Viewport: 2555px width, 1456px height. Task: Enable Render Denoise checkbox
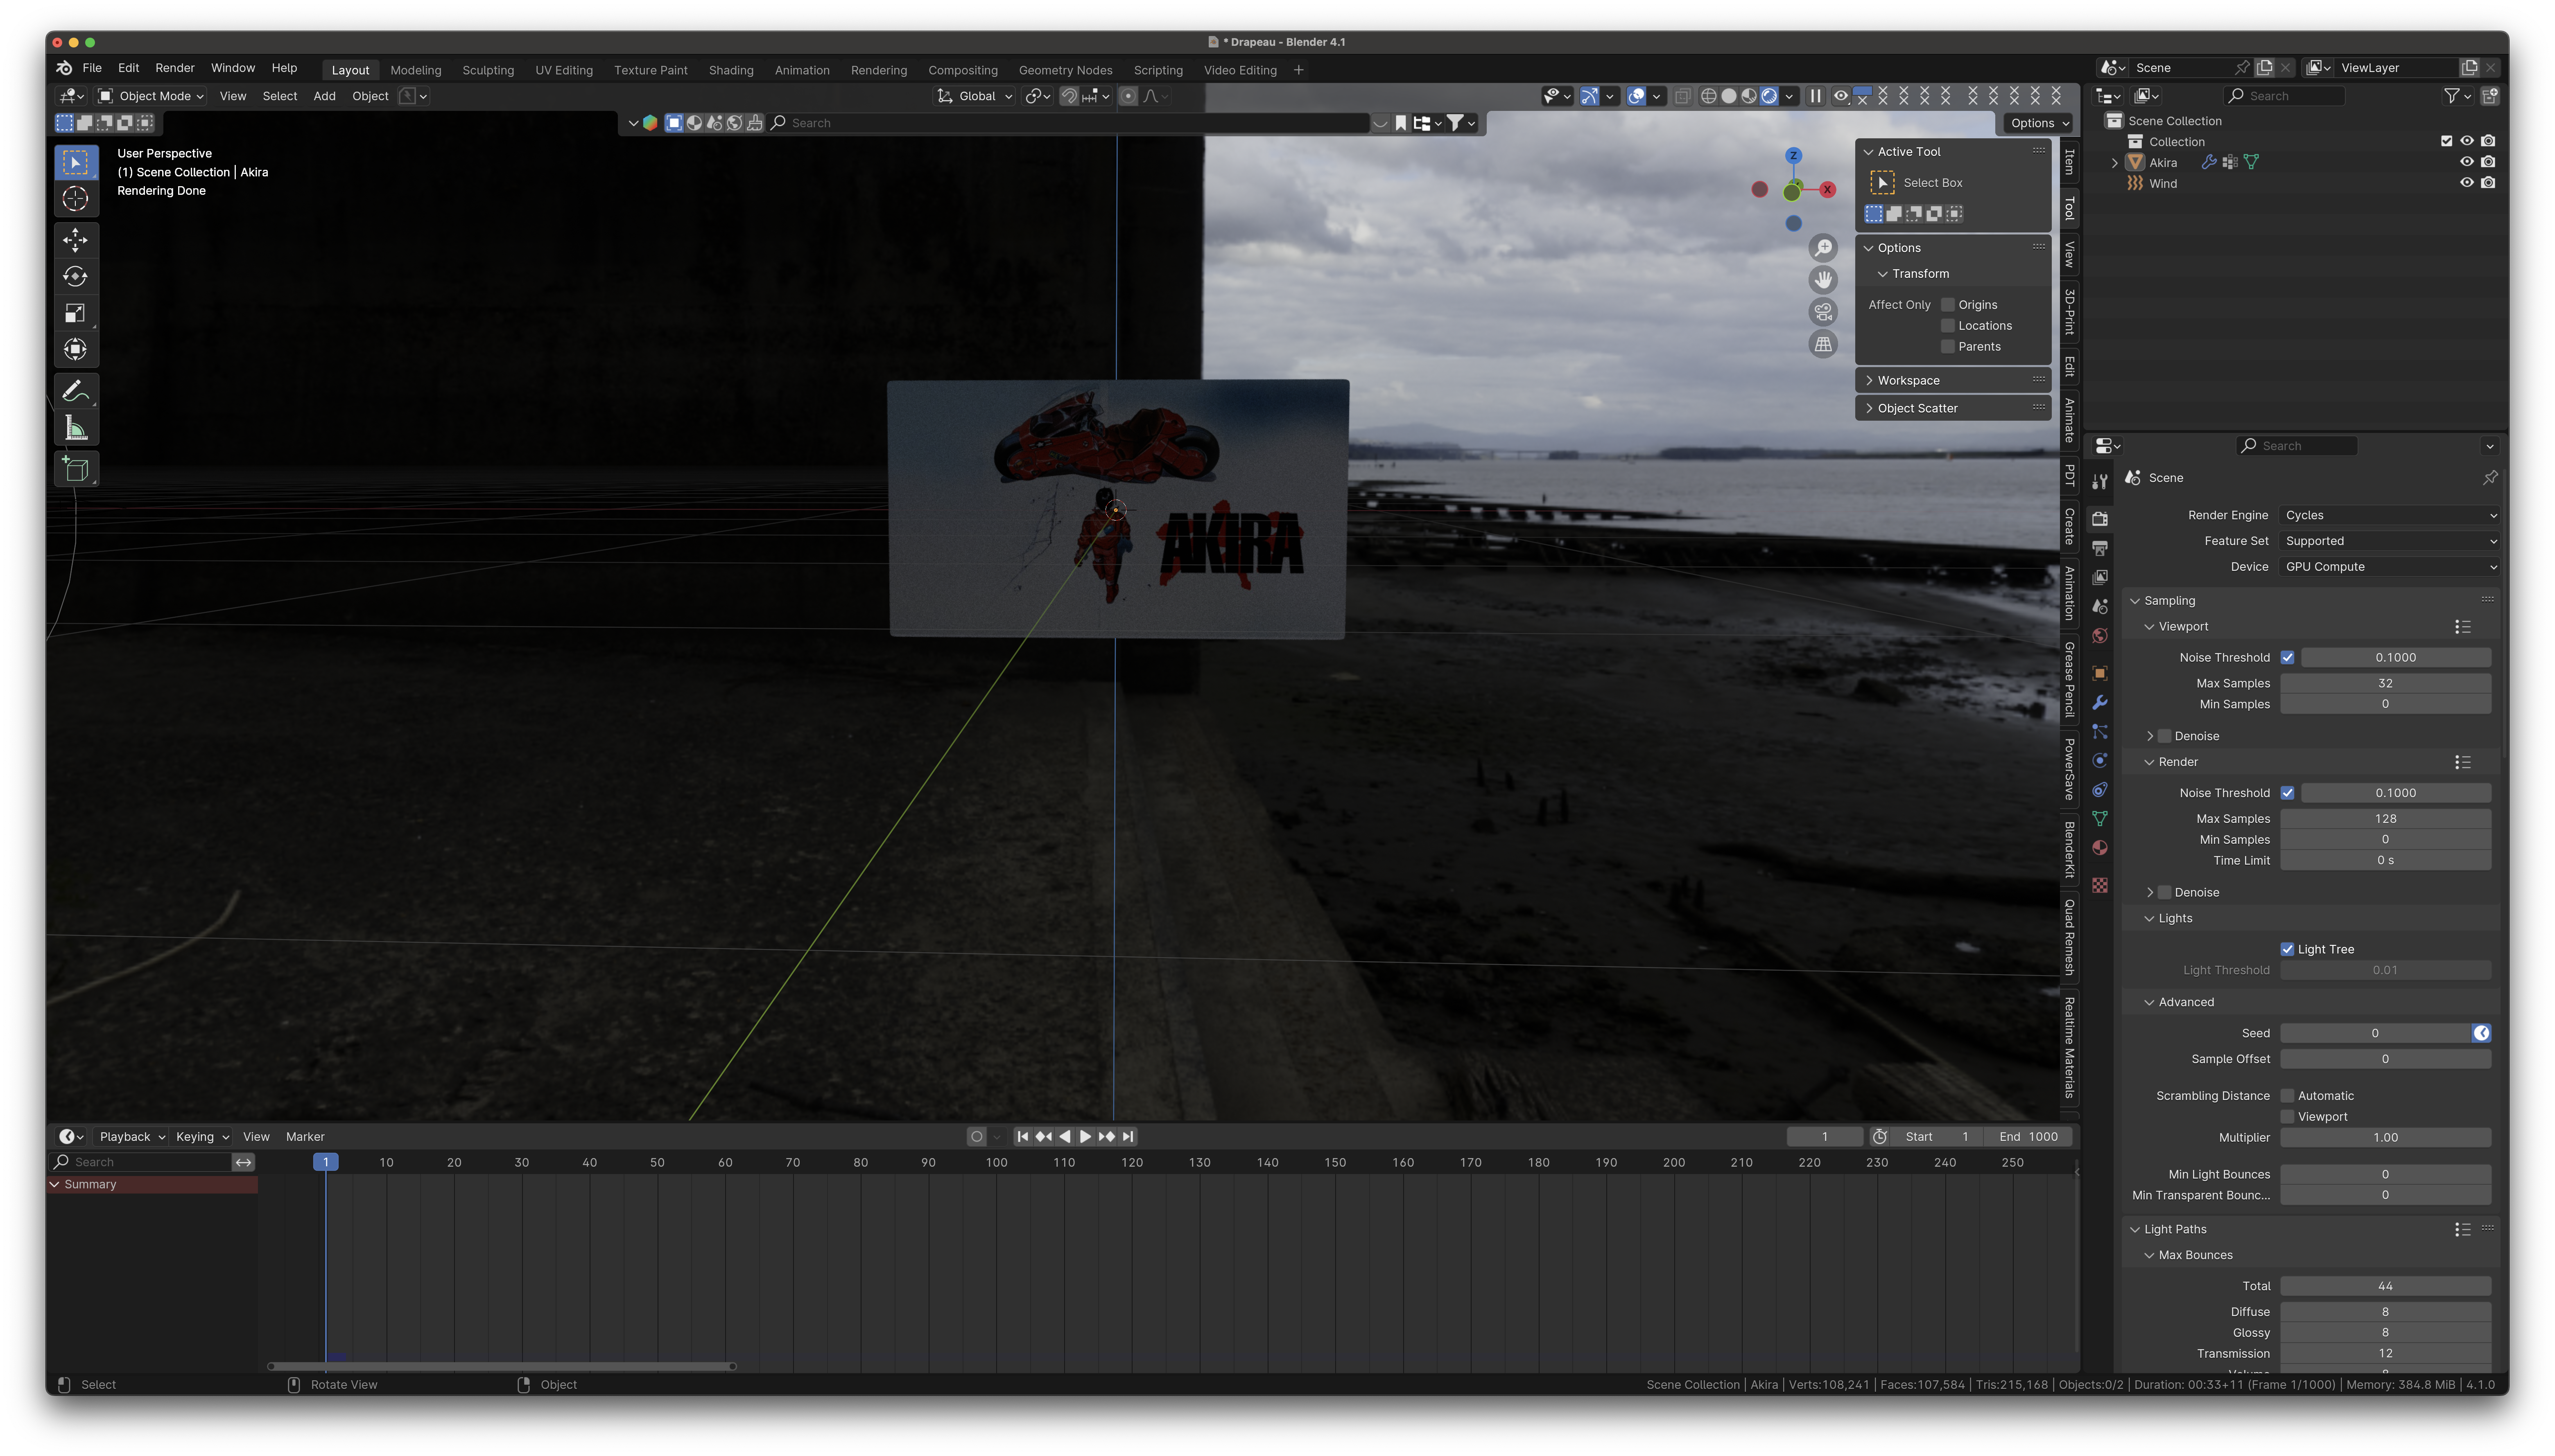[2165, 892]
